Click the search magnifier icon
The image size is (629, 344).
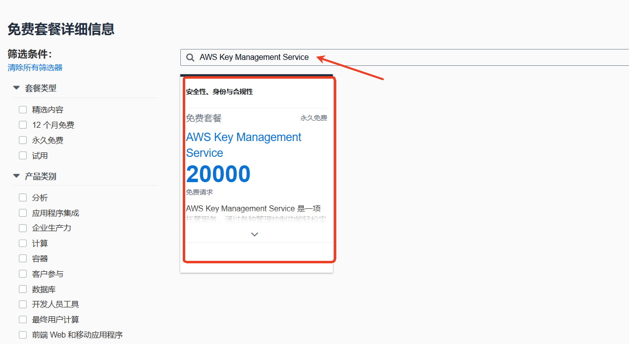(190, 57)
